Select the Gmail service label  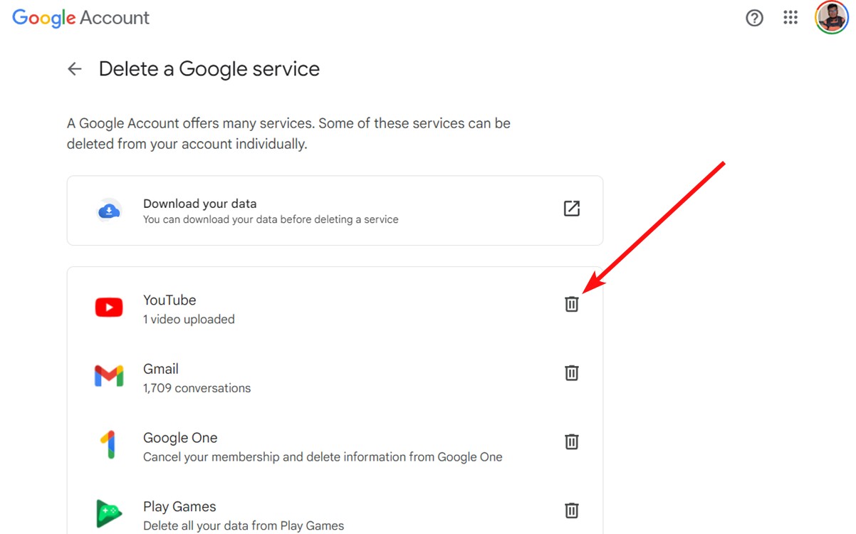pyautogui.click(x=161, y=369)
